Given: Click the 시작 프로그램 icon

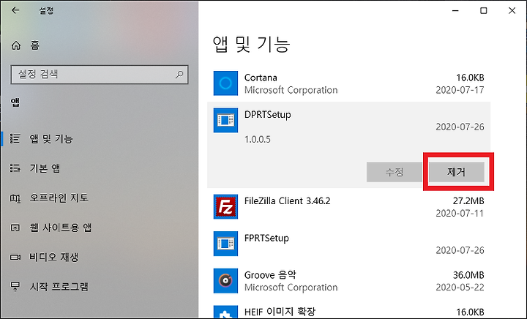Looking at the screenshot, I should (x=15, y=286).
